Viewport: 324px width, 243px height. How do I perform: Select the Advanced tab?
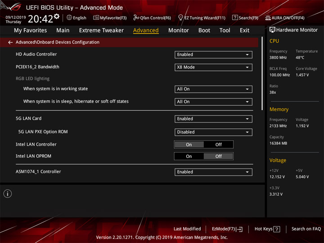(x=146, y=31)
